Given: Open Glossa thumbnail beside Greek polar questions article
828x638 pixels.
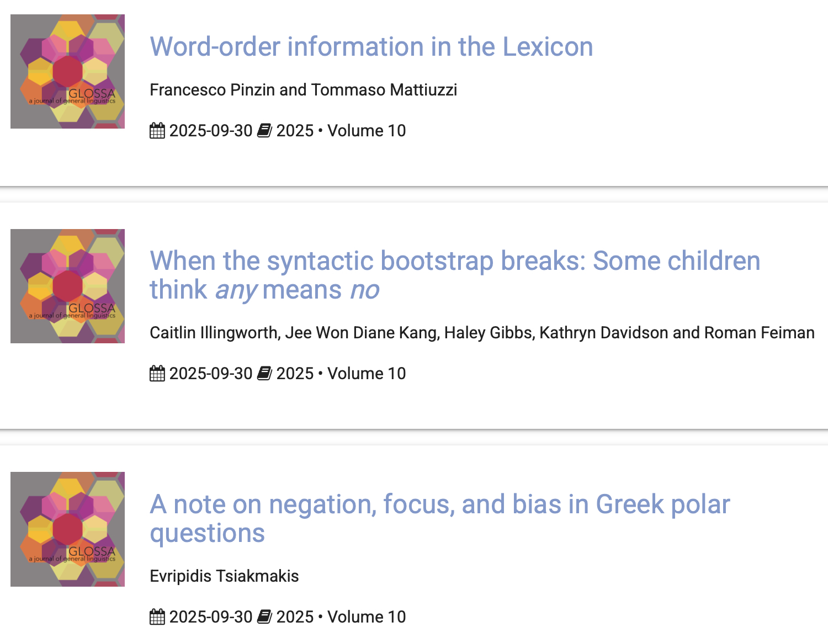Looking at the screenshot, I should click(67, 529).
